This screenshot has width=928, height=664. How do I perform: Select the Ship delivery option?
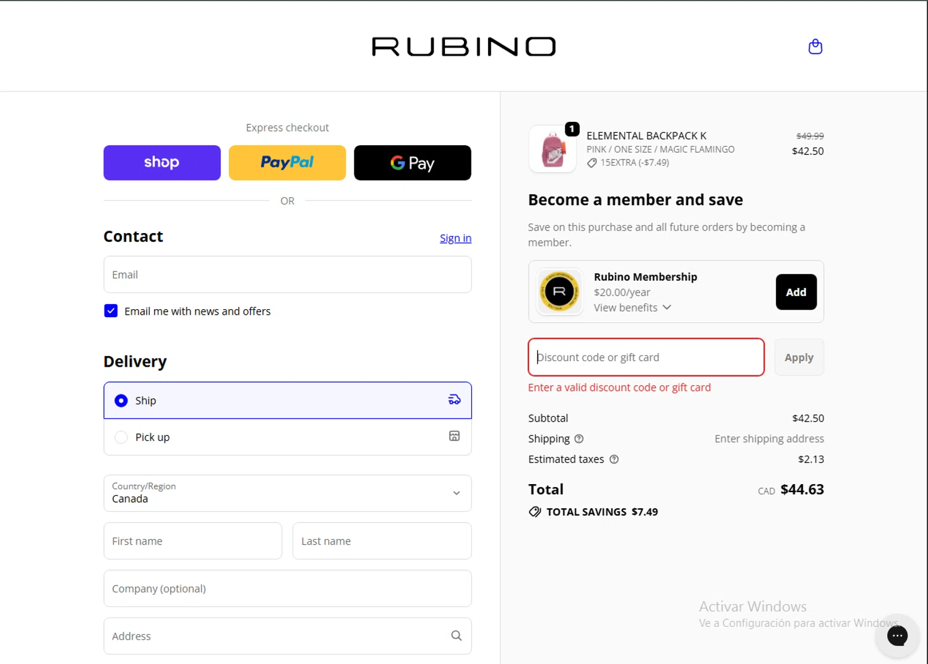point(288,401)
